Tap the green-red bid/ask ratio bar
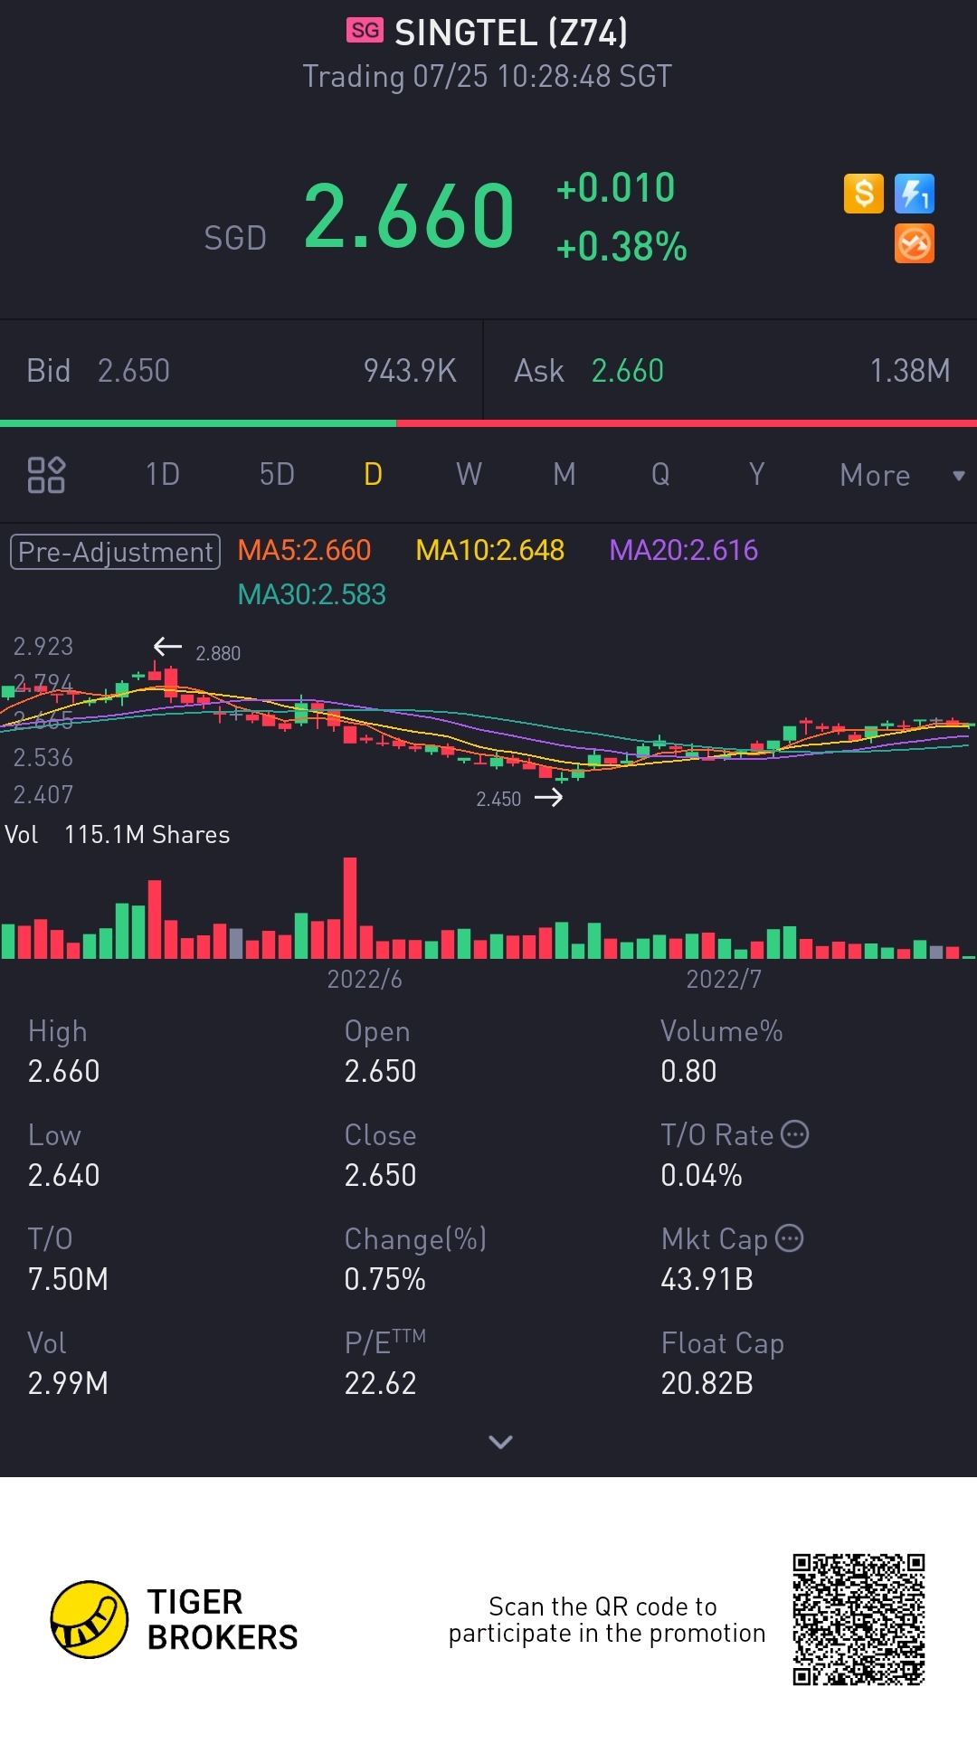This screenshot has width=977, height=1763. (x=488, y=422)
